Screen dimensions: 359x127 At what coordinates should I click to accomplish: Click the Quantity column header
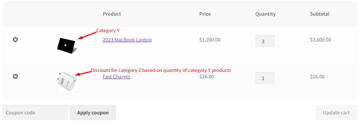(265, 14)
